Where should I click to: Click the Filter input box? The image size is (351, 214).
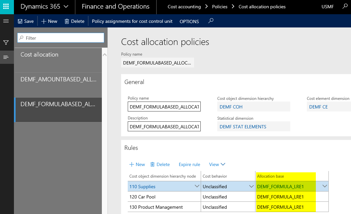pyautogui.click(x=61, y=38)
